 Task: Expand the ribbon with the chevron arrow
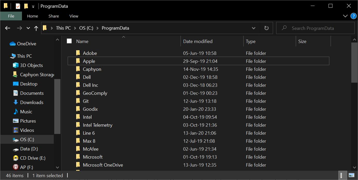(x=345, y=16)
